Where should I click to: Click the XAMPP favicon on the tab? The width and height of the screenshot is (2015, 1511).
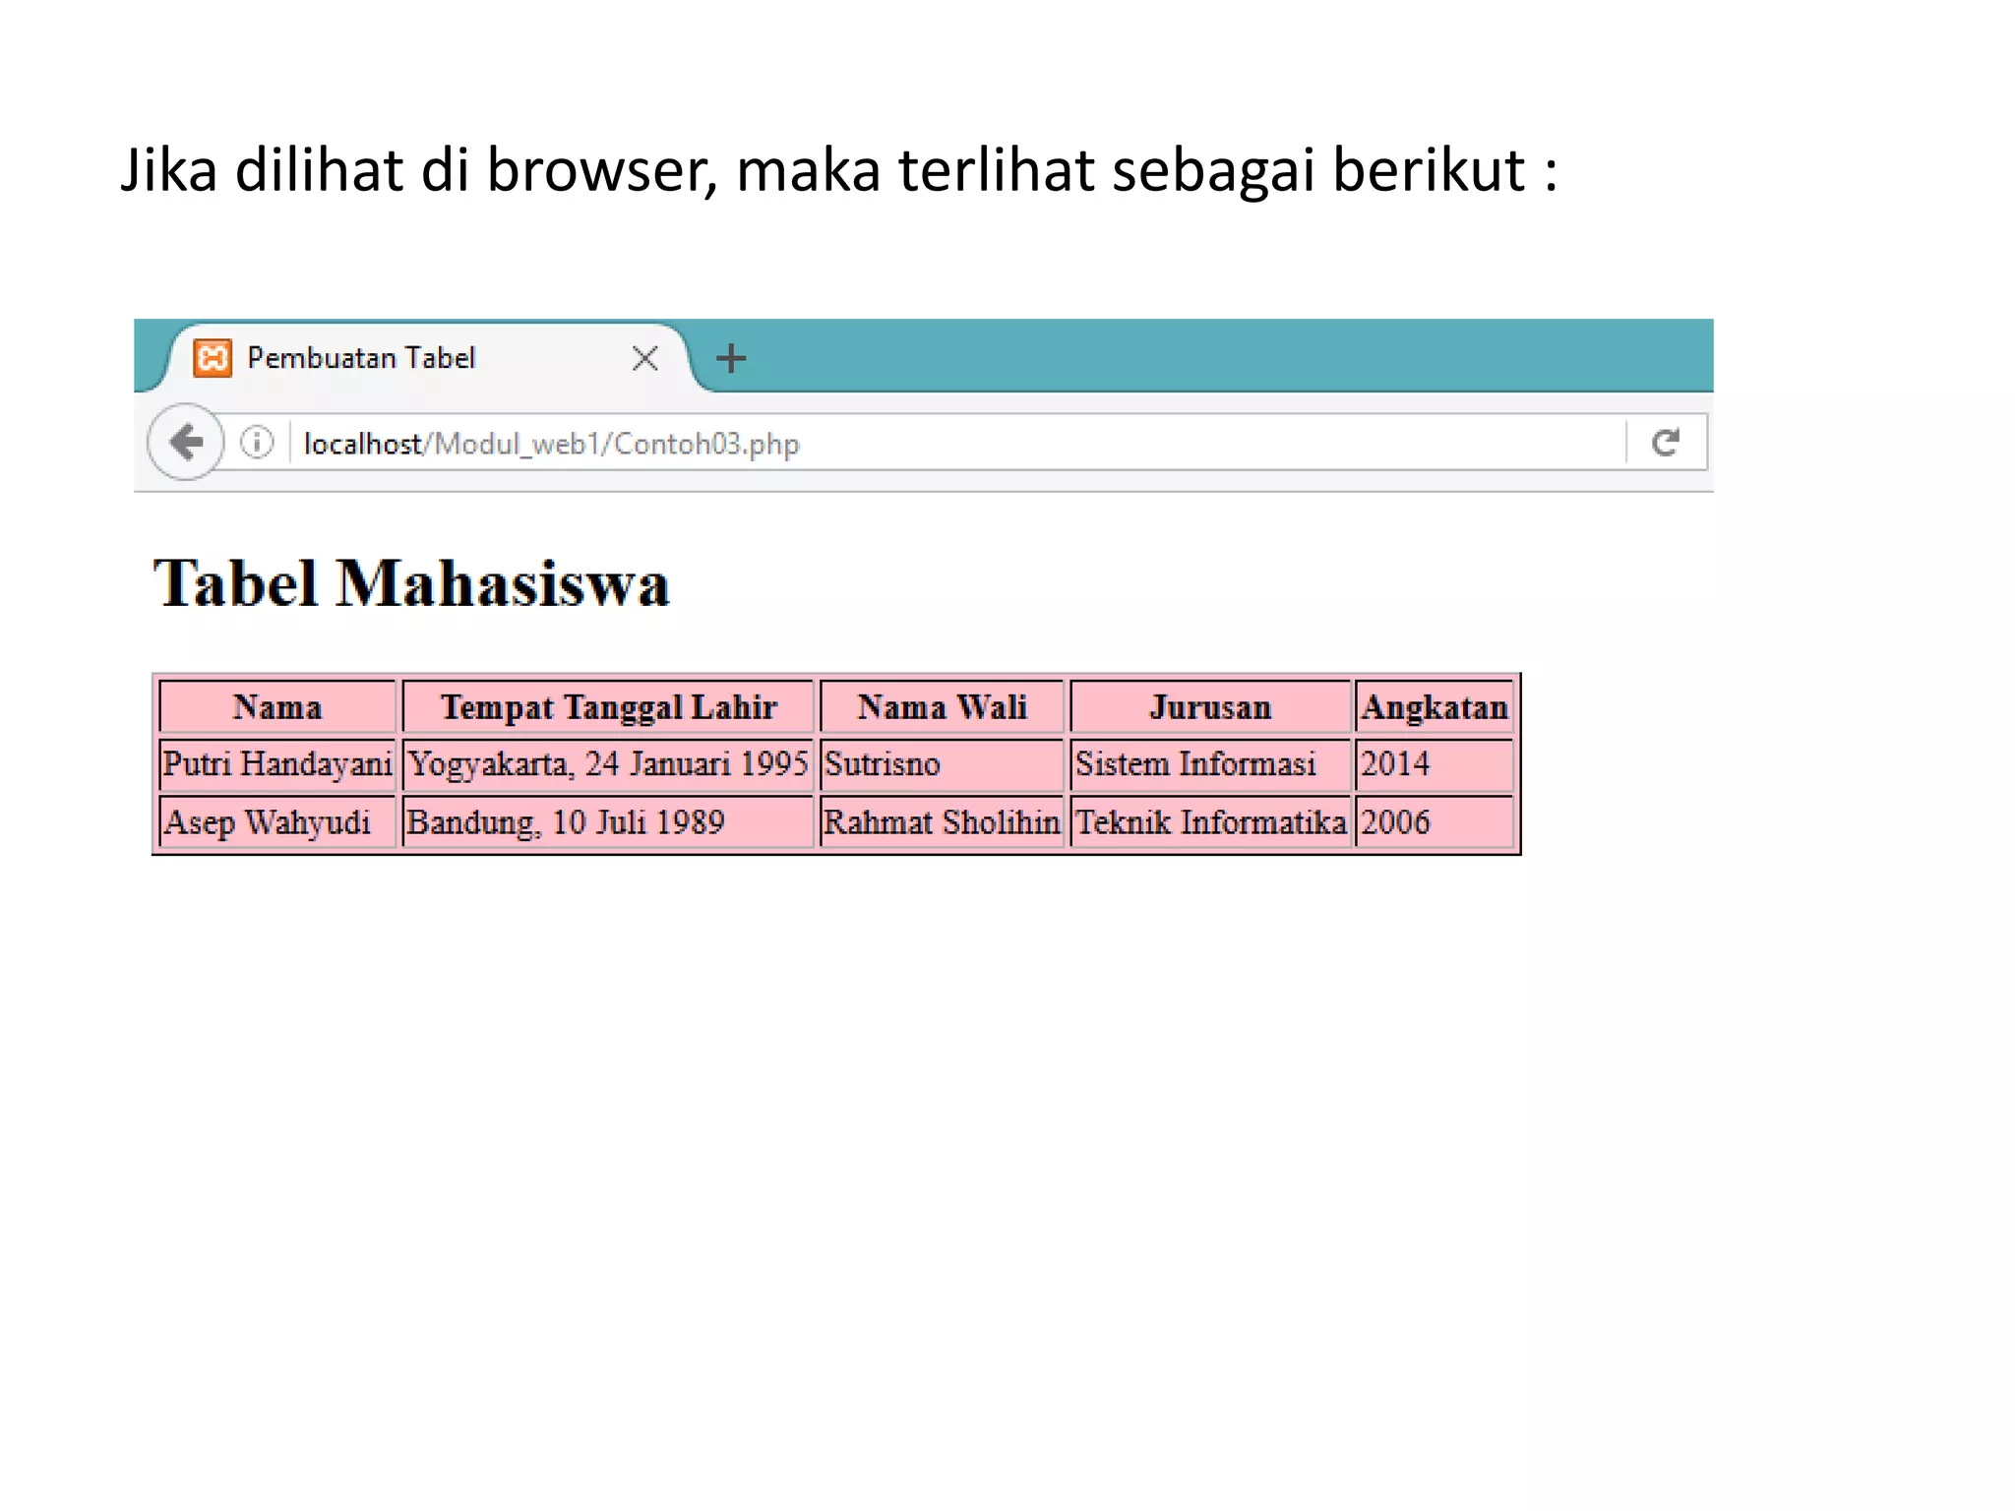213,358
